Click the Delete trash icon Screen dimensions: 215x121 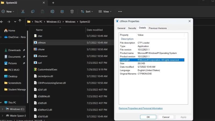pyautogui.click(x=72, y=12)
